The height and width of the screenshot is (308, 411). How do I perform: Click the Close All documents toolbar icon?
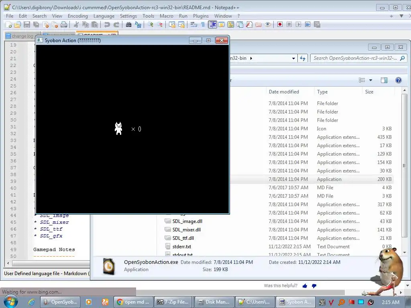[55, 24]
